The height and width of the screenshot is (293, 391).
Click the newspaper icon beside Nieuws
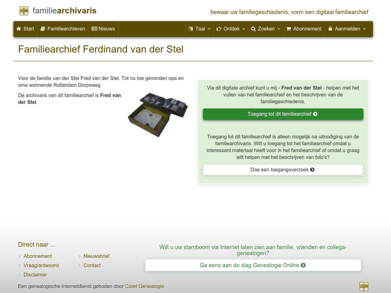(x=94, y=29)
